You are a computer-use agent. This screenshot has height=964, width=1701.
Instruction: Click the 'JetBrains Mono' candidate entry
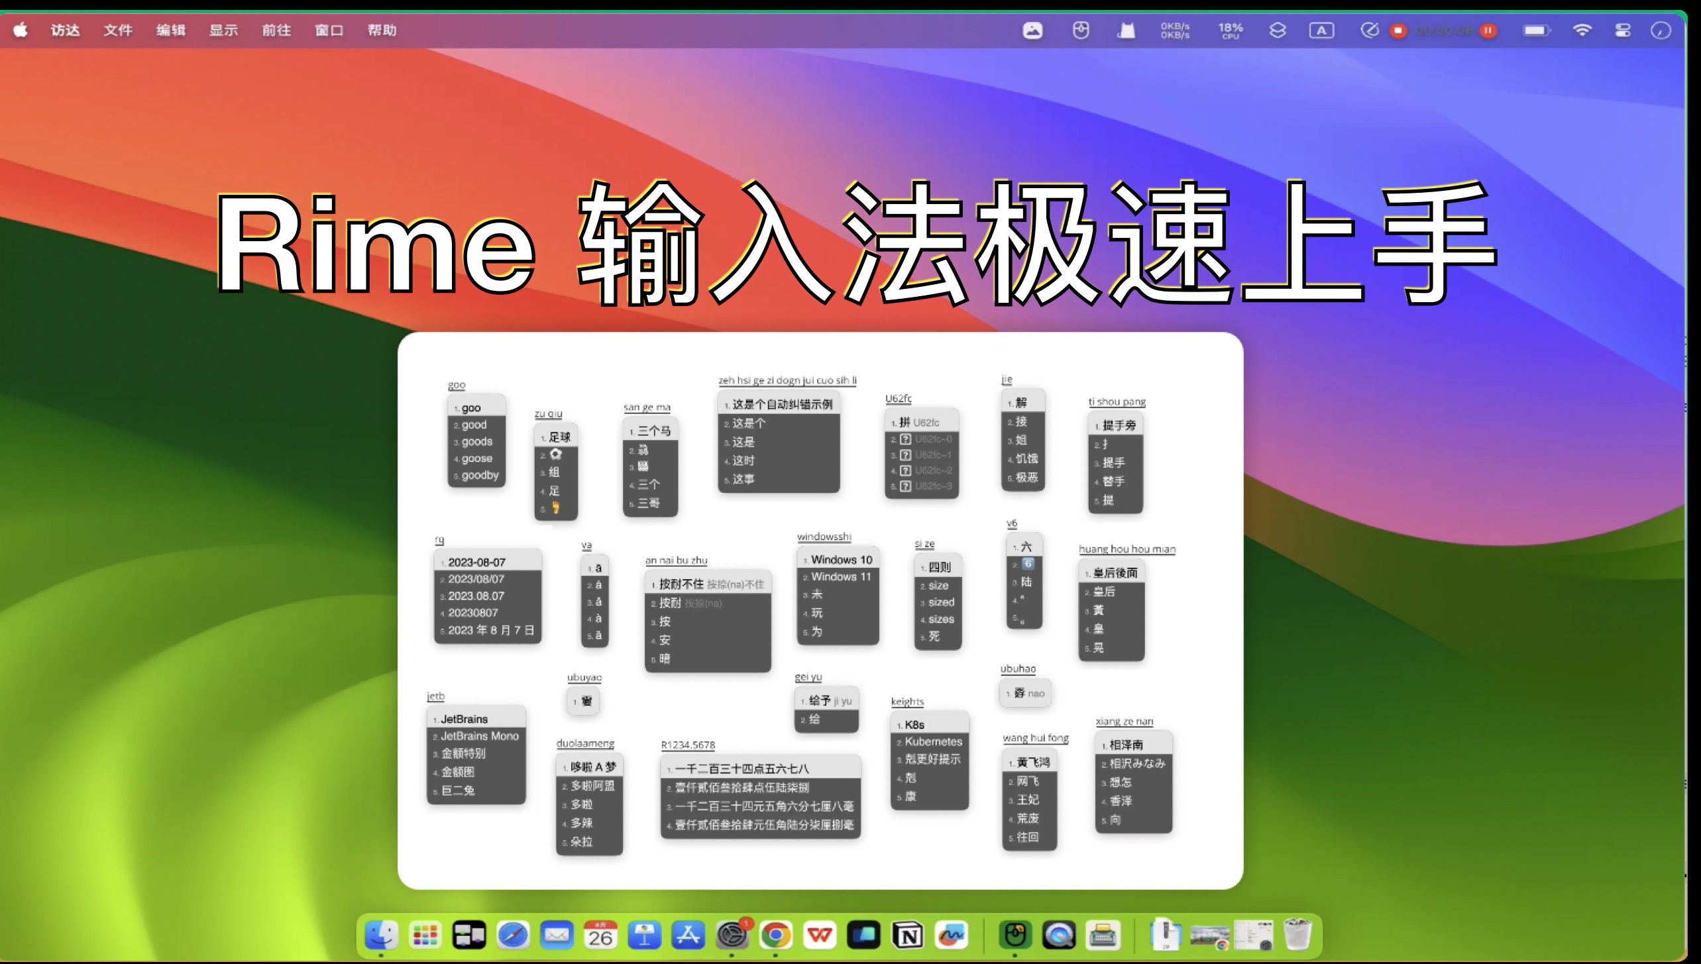pos(476,735)
